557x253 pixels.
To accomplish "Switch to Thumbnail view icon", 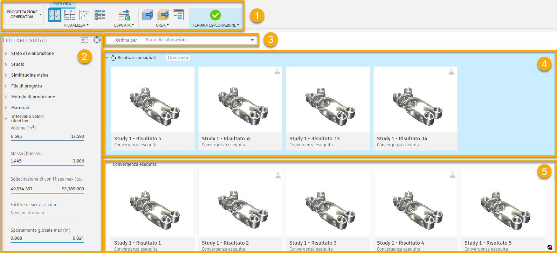I will (x=55, y=15).
